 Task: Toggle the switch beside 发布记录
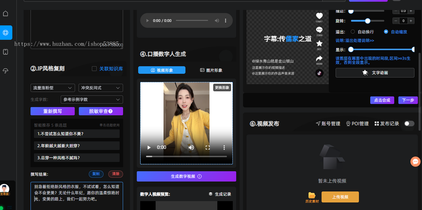409,123
